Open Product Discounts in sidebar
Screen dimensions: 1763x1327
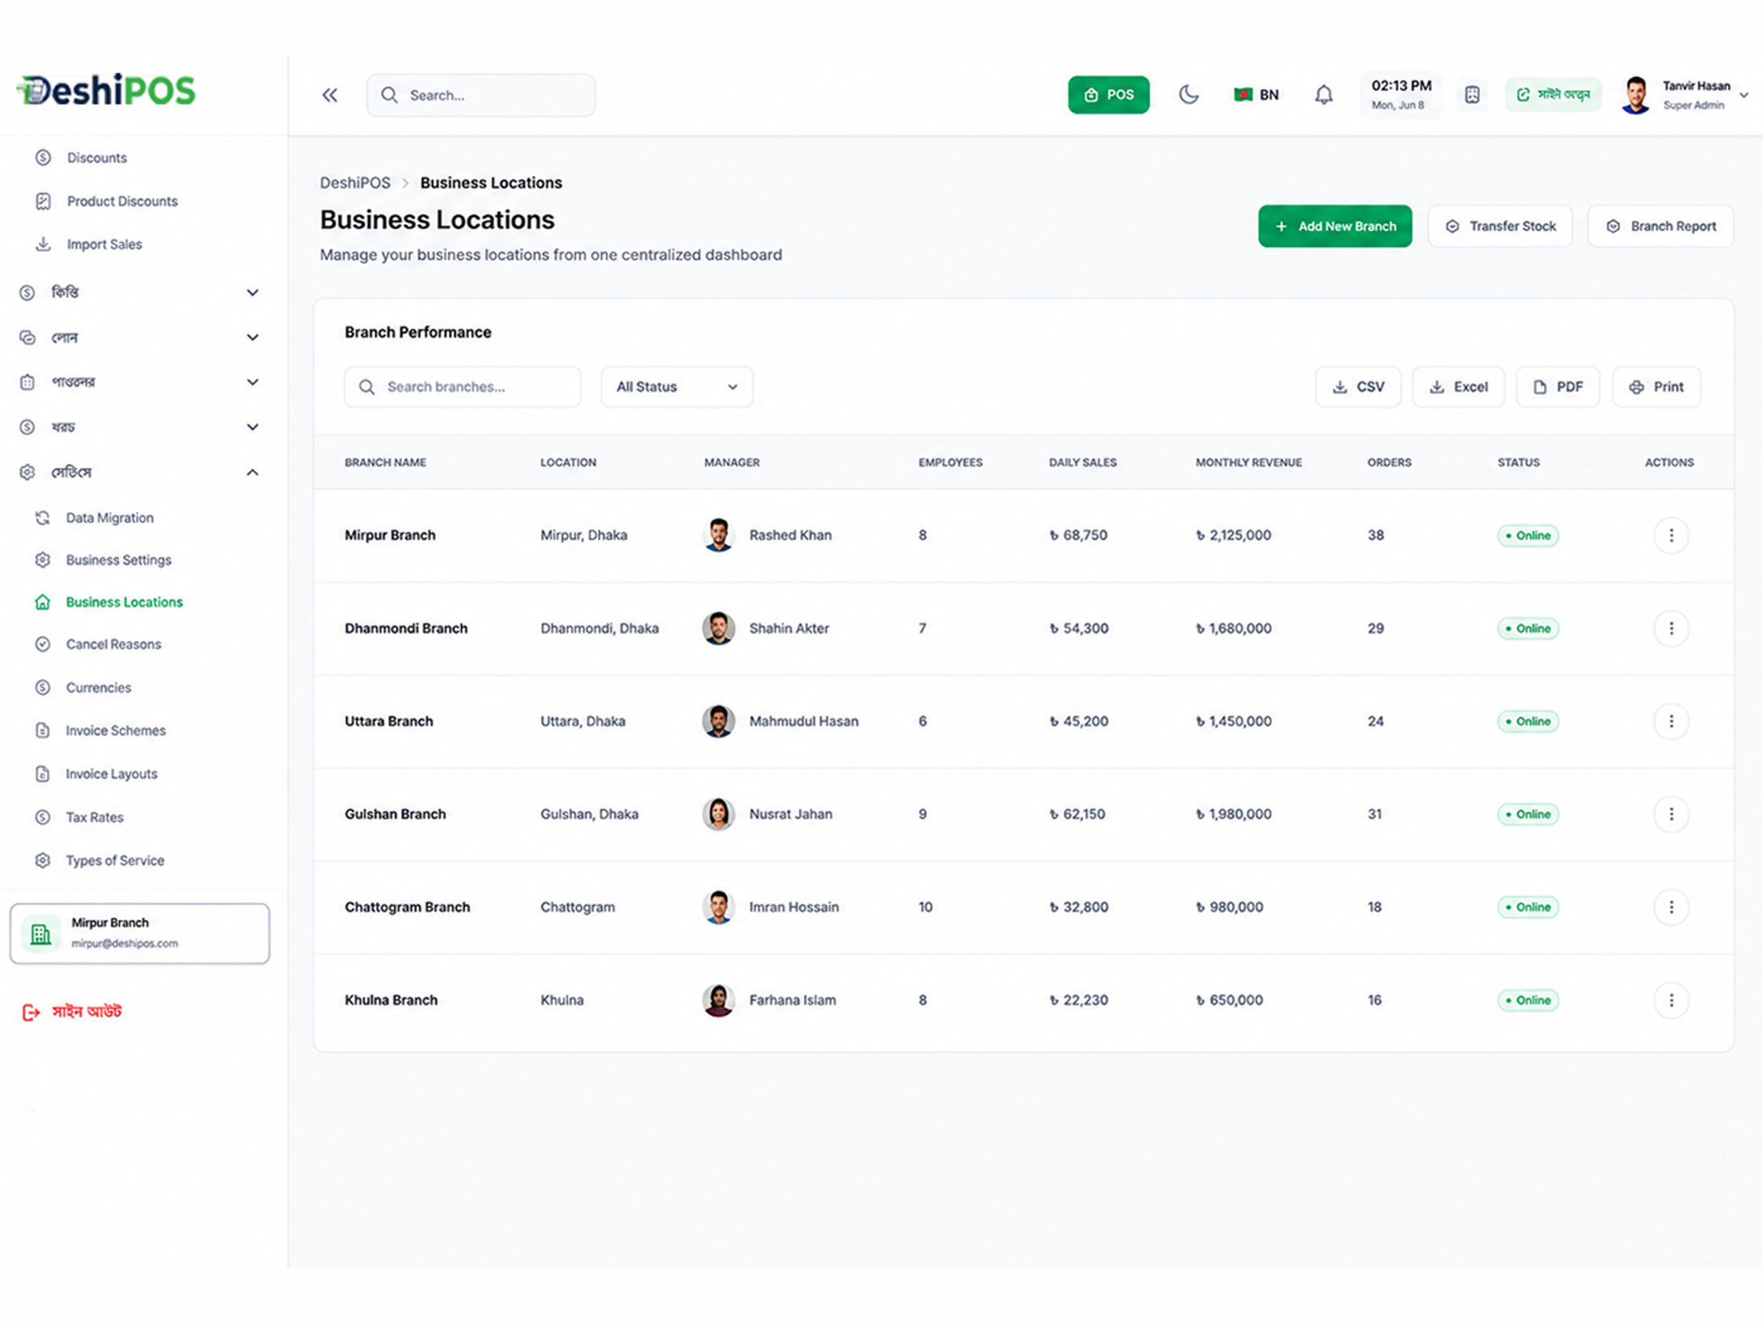[x=122, y=201]
